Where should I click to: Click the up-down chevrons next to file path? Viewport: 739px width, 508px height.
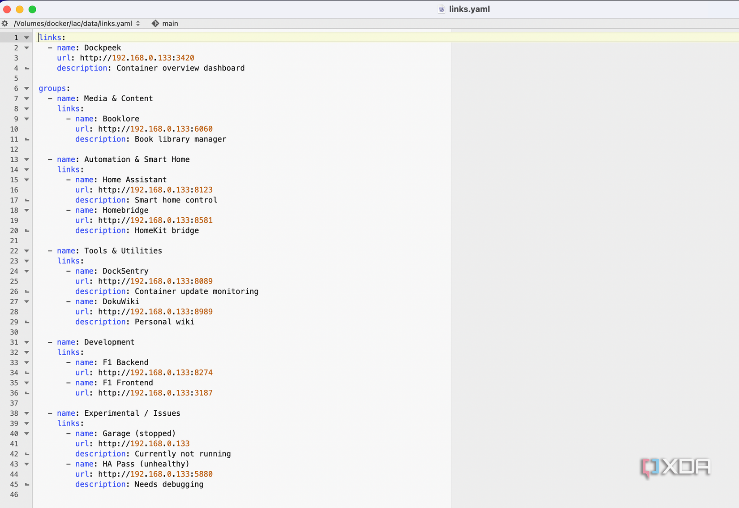point(138,23)
